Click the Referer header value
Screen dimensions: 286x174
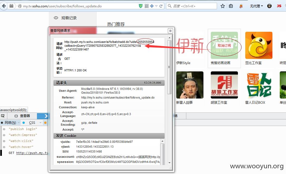(118, 97)
